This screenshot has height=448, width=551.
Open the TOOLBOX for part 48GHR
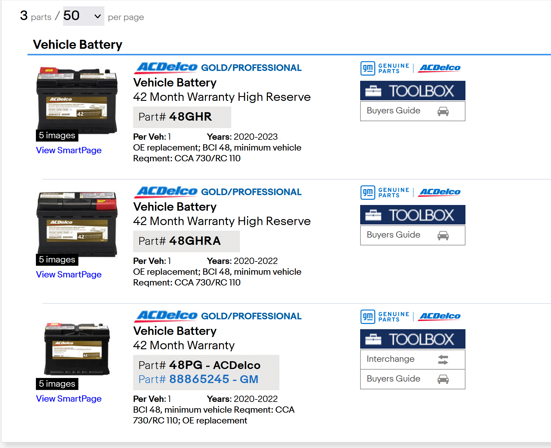pyautogui.click(x=413, y=91)
